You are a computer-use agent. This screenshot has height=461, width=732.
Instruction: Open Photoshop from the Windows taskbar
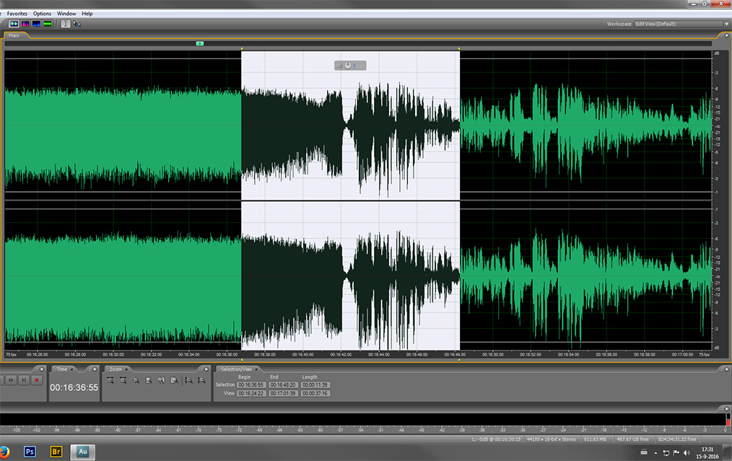[30, 452]
